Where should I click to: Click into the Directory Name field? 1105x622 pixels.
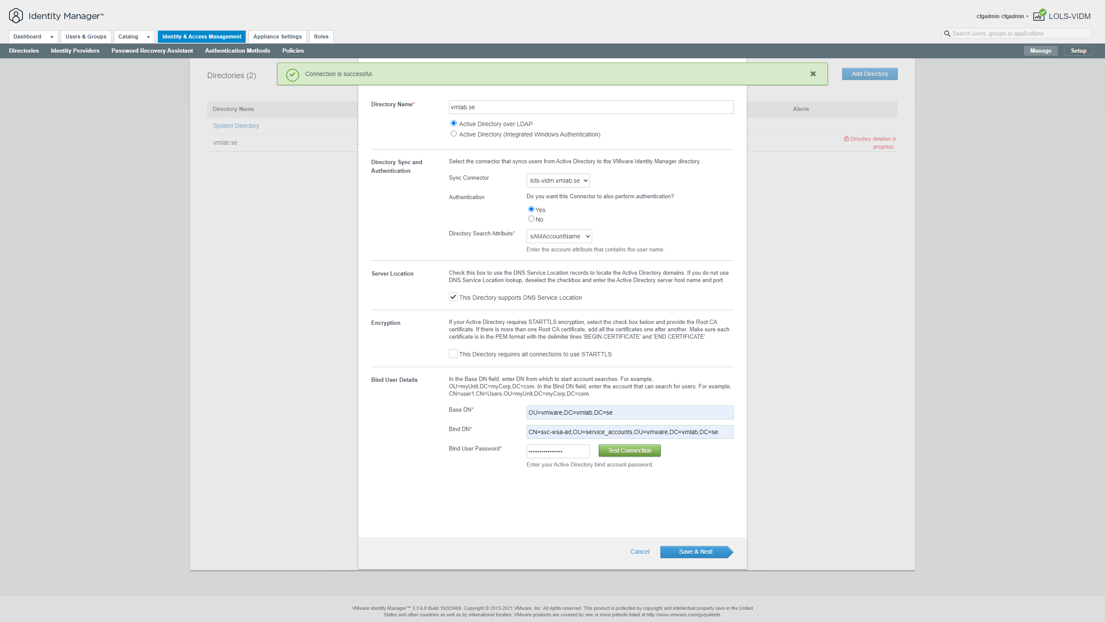(x=591, y=107)
